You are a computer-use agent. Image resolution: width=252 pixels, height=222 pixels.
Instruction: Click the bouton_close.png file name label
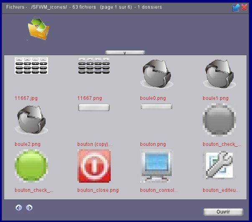point(98,190)
